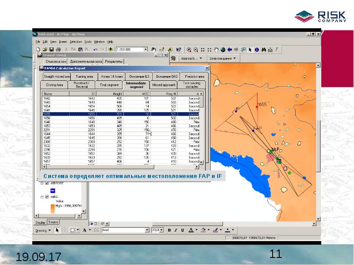Toggle the calc2 layer visibility checkbox
This screenshot has height=265, width=354.
(x=46, y=197)
